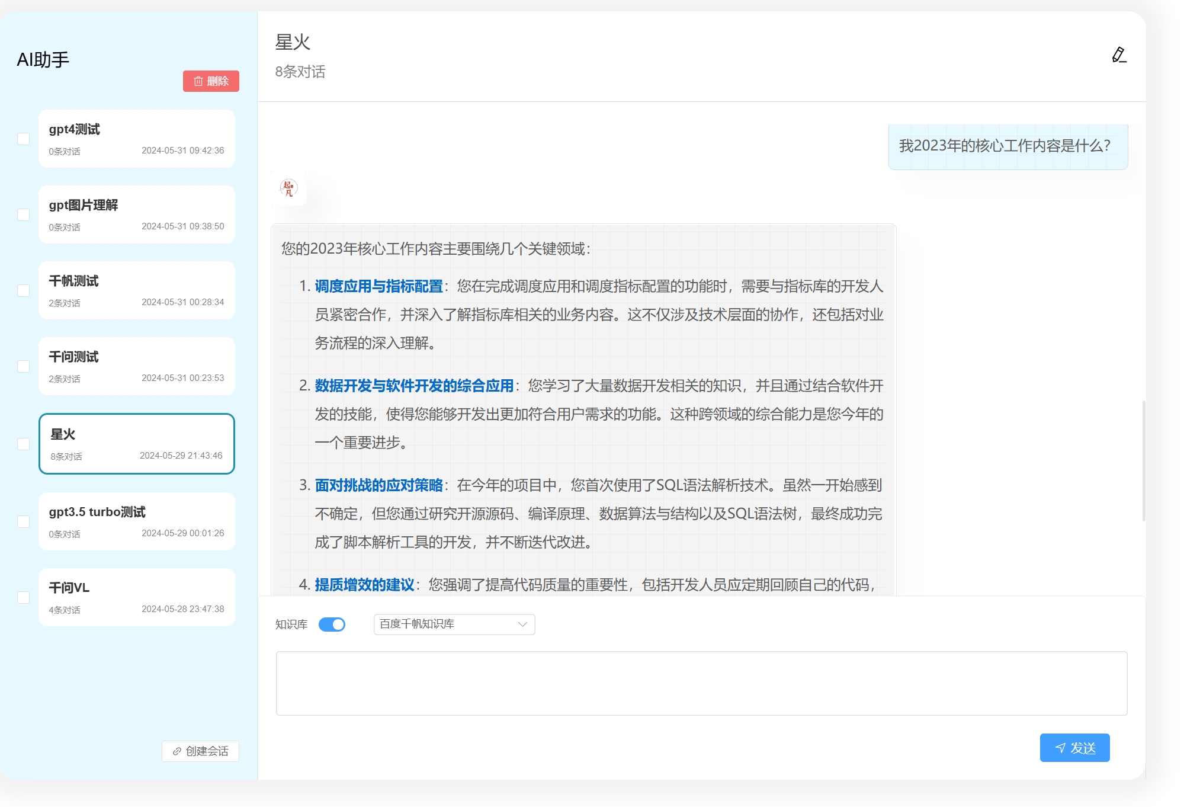This screenshot has width=1184, height=807.
Task: Click the 调度应用与指标配置 heading text
Action: click(378, 286)
